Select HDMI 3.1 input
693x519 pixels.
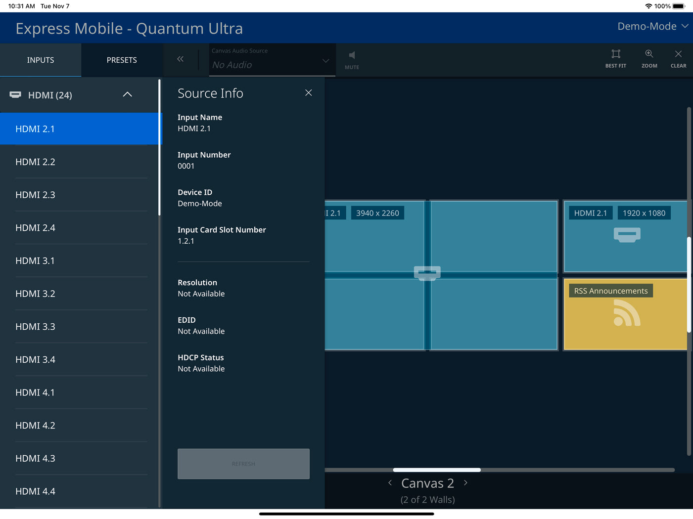(x=81, y=260)
